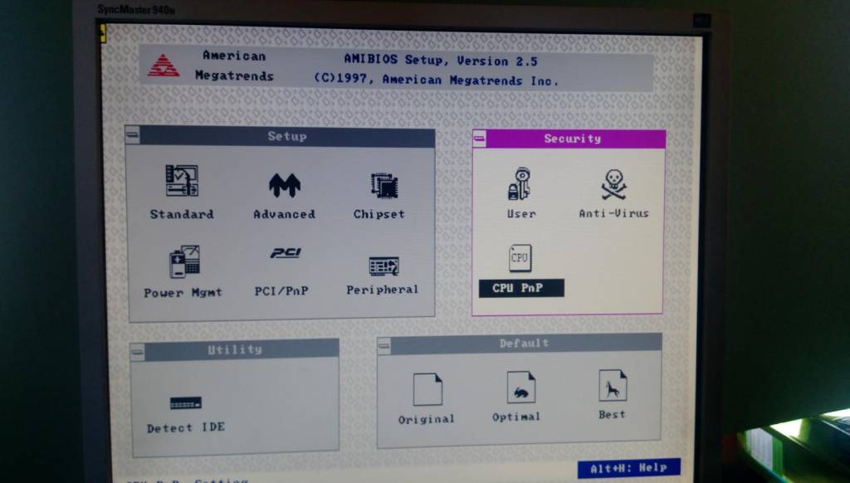Open the Utility window control menu box
The height and width of the screenshot is (483, 850).
(138, 353)
